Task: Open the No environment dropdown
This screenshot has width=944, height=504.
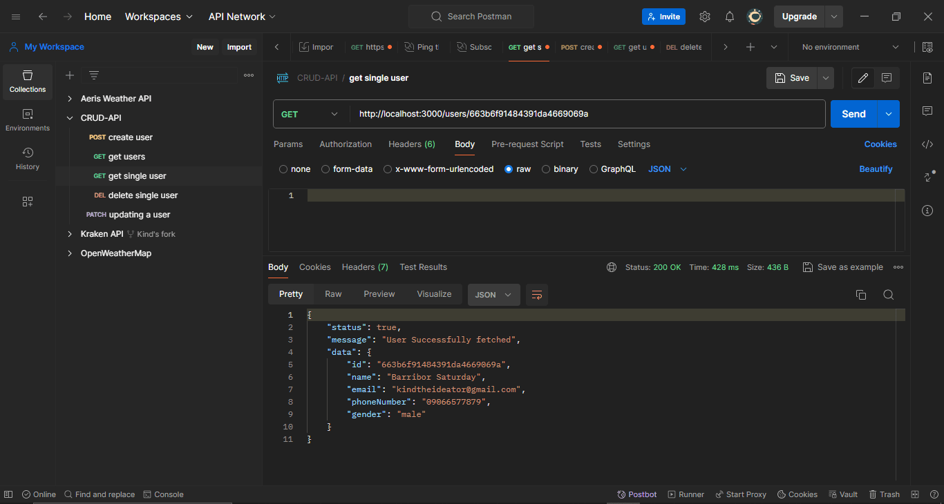Action: [x=850, y=47]
